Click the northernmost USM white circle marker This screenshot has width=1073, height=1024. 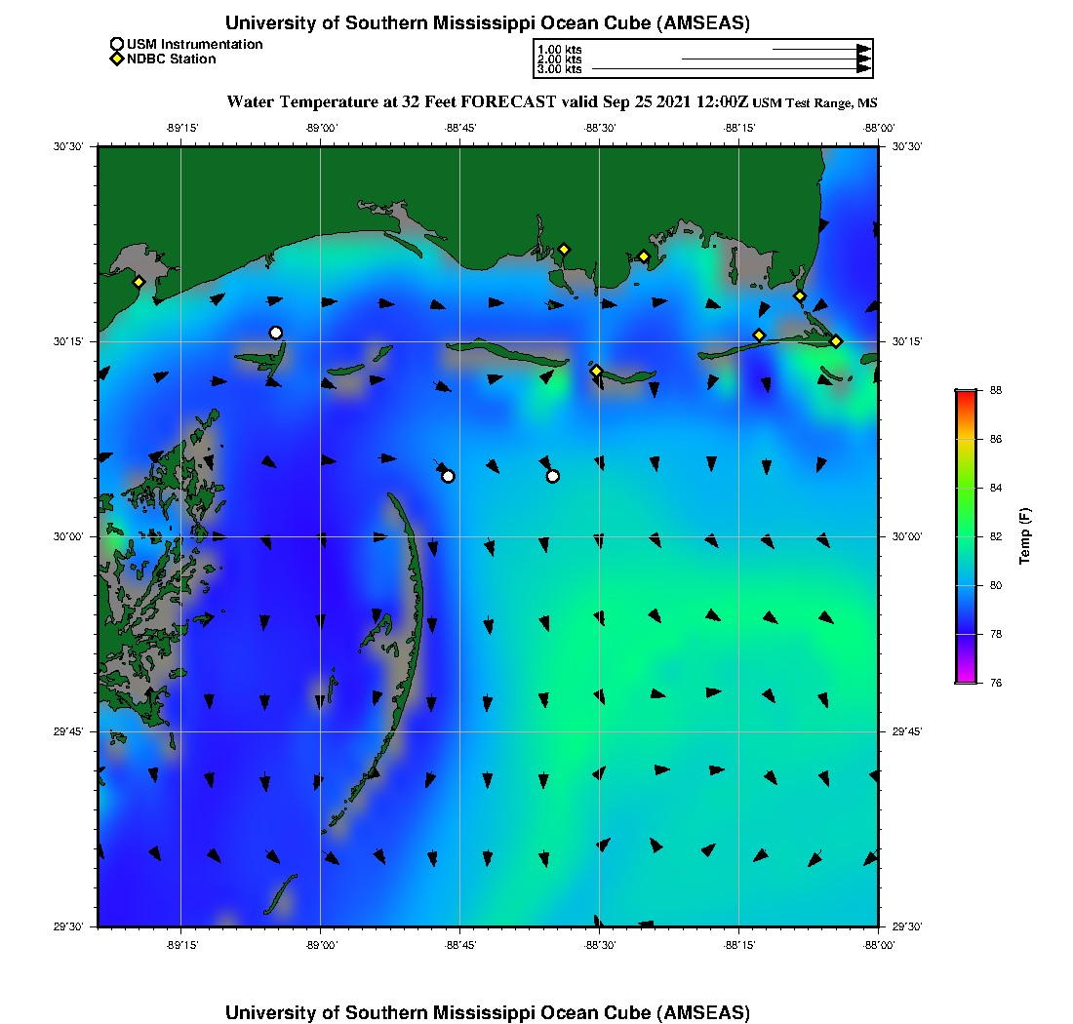point(276,333)
